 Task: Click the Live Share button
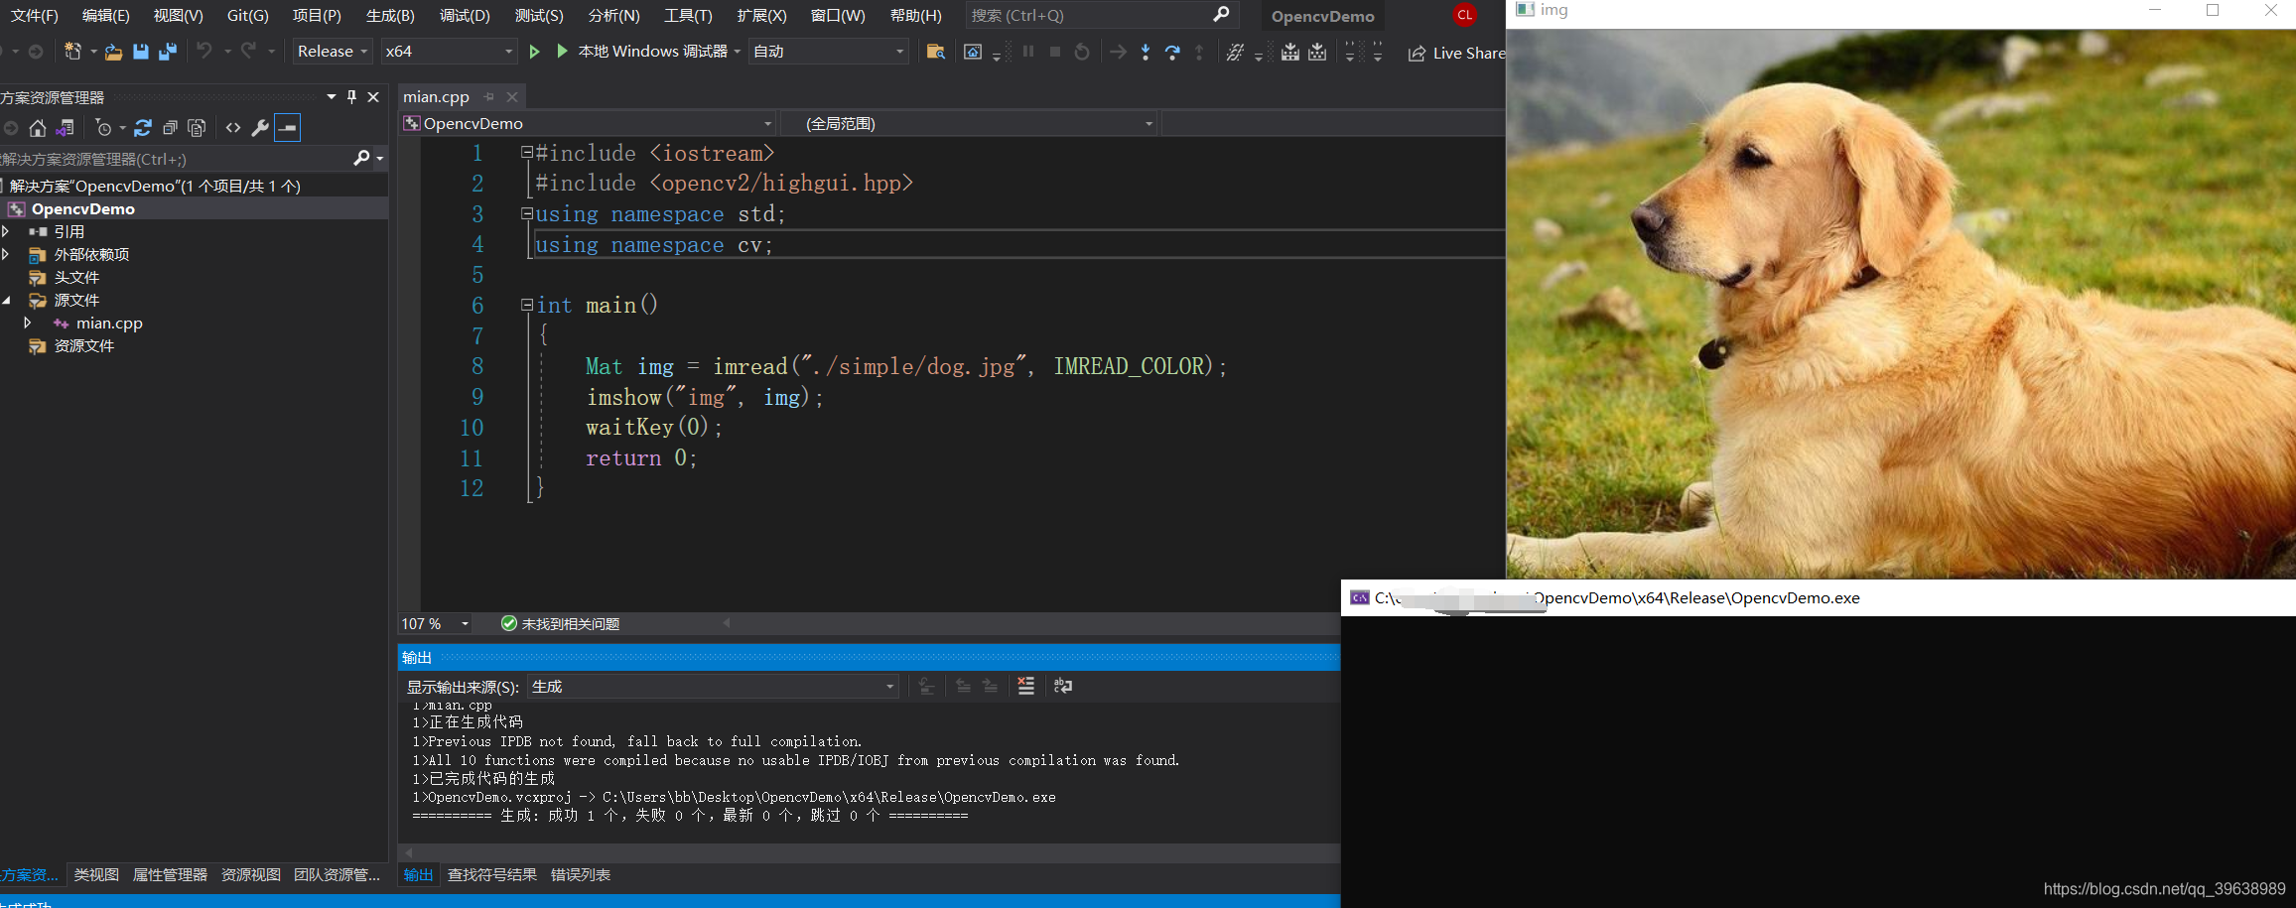coord(1456,54)
